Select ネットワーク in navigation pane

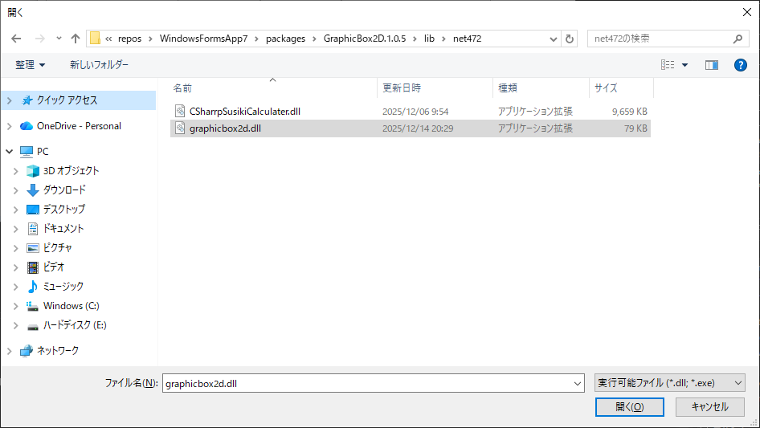click(x=58, y=351)
